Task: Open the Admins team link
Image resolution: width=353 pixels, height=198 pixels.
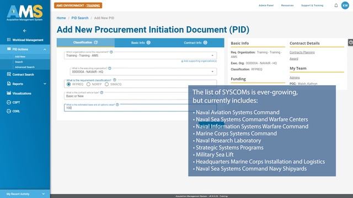Action: coord(295,78)
